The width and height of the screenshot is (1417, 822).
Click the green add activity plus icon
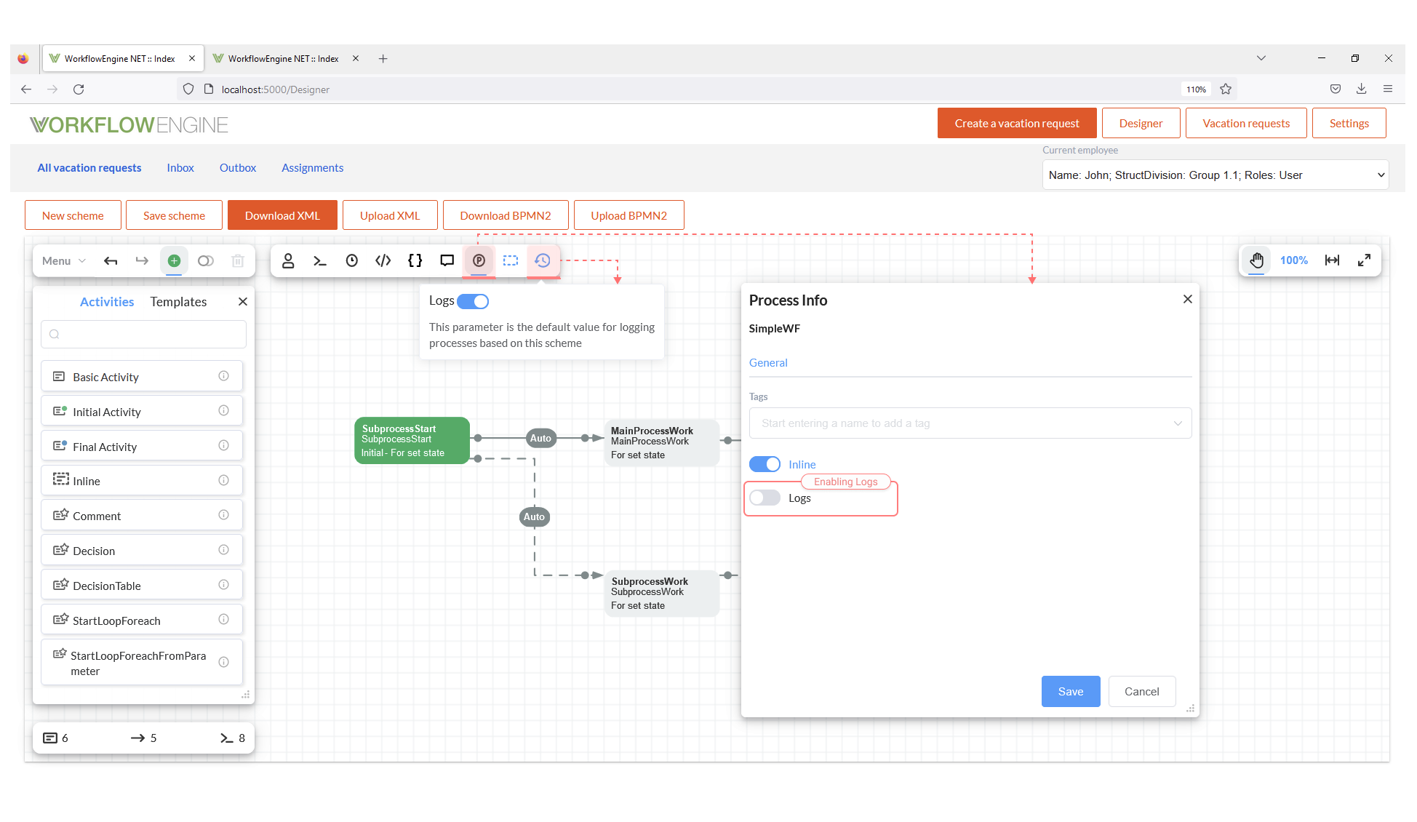pos(174,261)
